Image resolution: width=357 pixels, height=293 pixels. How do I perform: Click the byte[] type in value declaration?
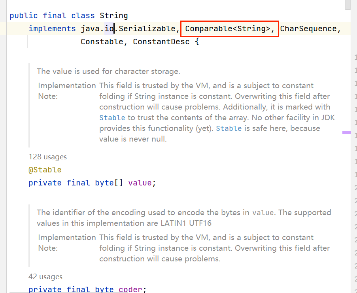tap(109, 183)
